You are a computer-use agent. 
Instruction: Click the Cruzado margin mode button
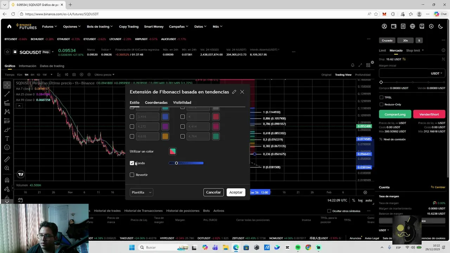[387, 40]
